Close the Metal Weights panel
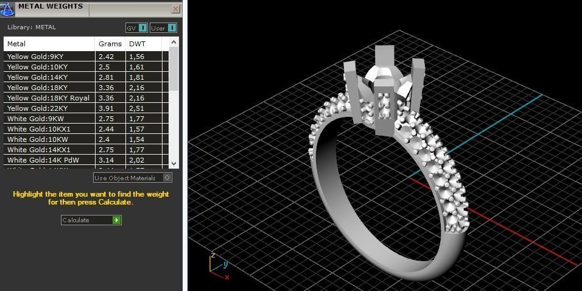Image resolution: width=582 pixels, height=291 pixels. point(176,9)
